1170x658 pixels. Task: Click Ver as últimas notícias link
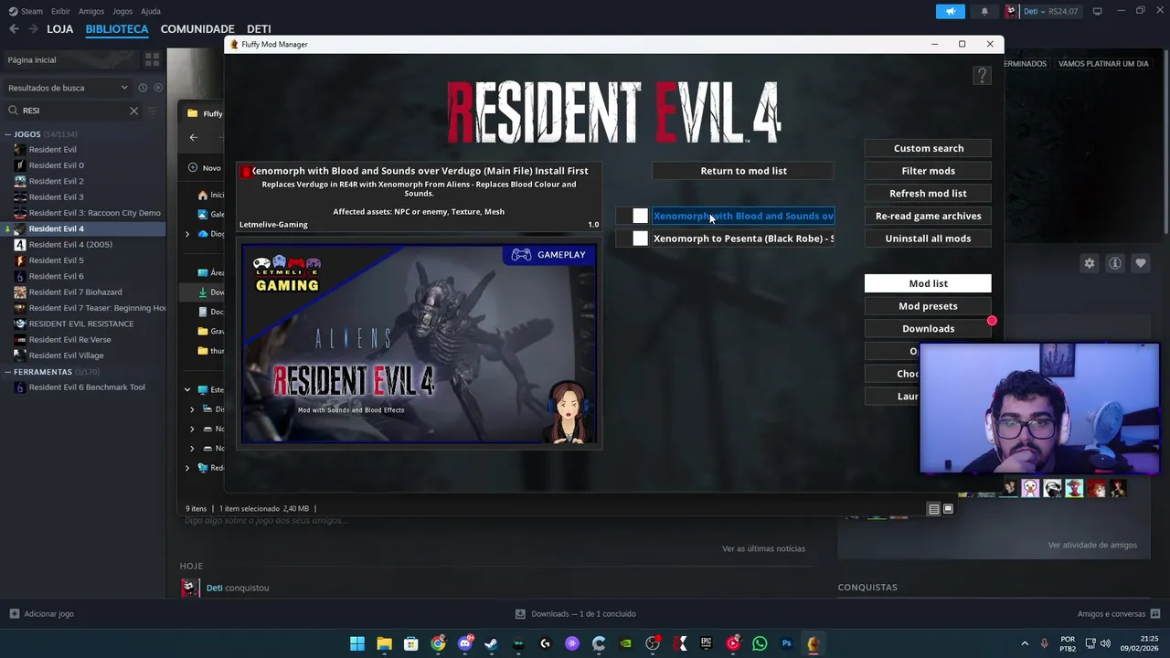pos(763,548)
